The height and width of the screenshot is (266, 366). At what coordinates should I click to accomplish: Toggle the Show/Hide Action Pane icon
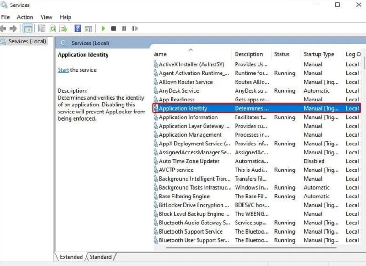click(88, 29)
